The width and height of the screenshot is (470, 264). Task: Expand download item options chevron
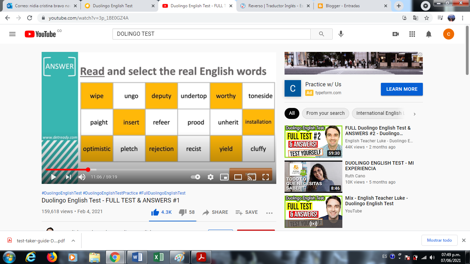point(73,241)
